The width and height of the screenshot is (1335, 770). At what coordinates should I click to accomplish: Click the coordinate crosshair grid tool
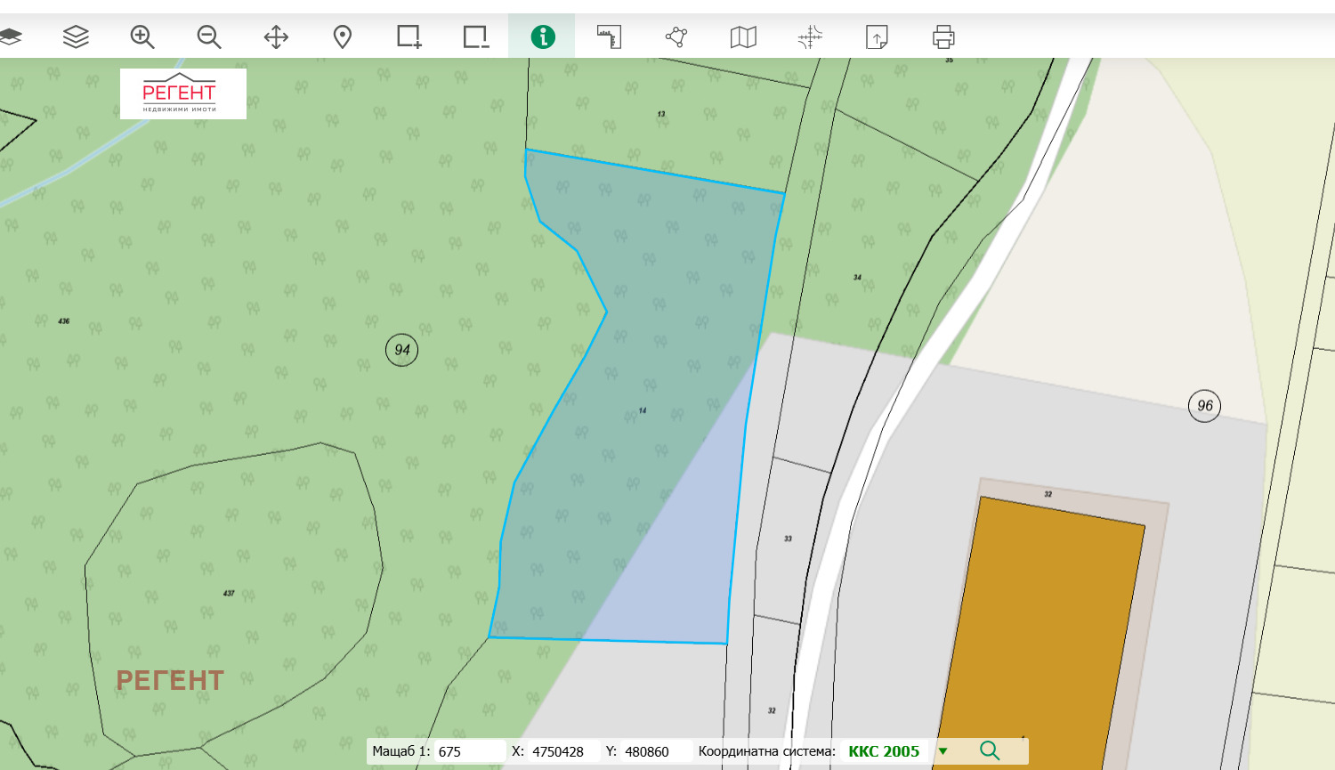pos(810,36)
